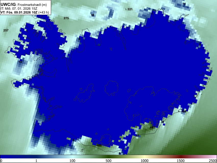Click the map value 221
217x163 pixels.
130,9
